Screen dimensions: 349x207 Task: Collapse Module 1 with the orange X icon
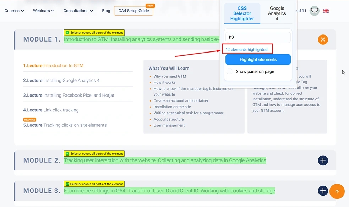[323, 40]
